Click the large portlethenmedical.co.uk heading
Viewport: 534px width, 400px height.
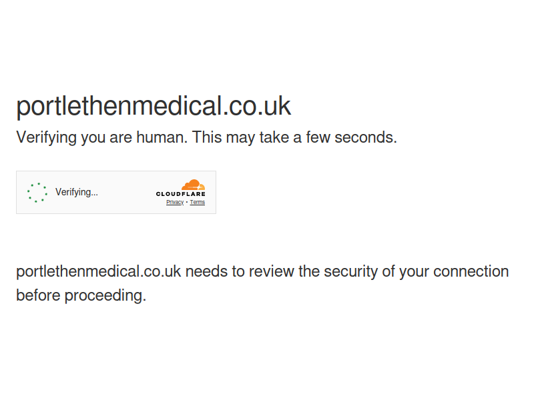(x=154, y=106)
